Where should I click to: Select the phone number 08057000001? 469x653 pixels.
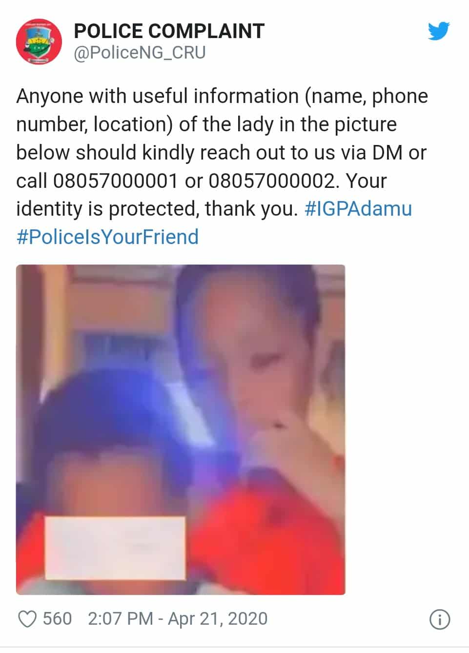[115, 181]
